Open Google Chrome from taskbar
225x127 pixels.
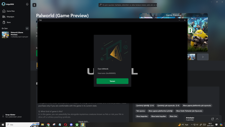pyautogui.click(x=48, y=125)
